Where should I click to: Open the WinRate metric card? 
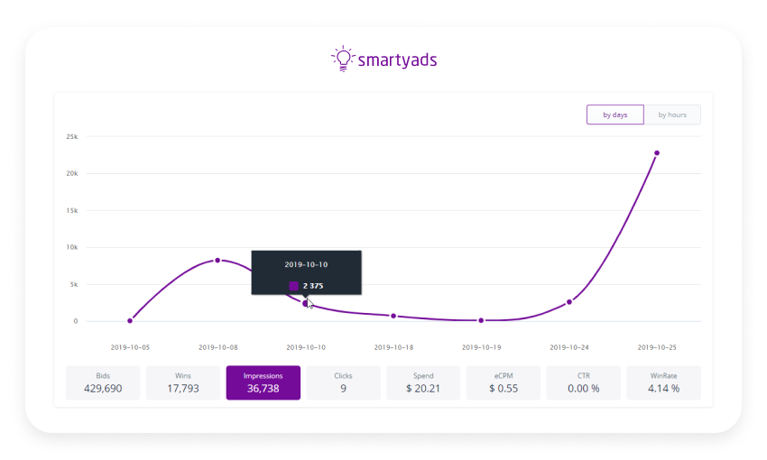[663, 382]
